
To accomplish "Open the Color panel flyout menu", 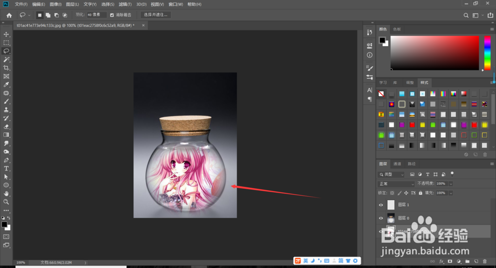I will (492, 29).
